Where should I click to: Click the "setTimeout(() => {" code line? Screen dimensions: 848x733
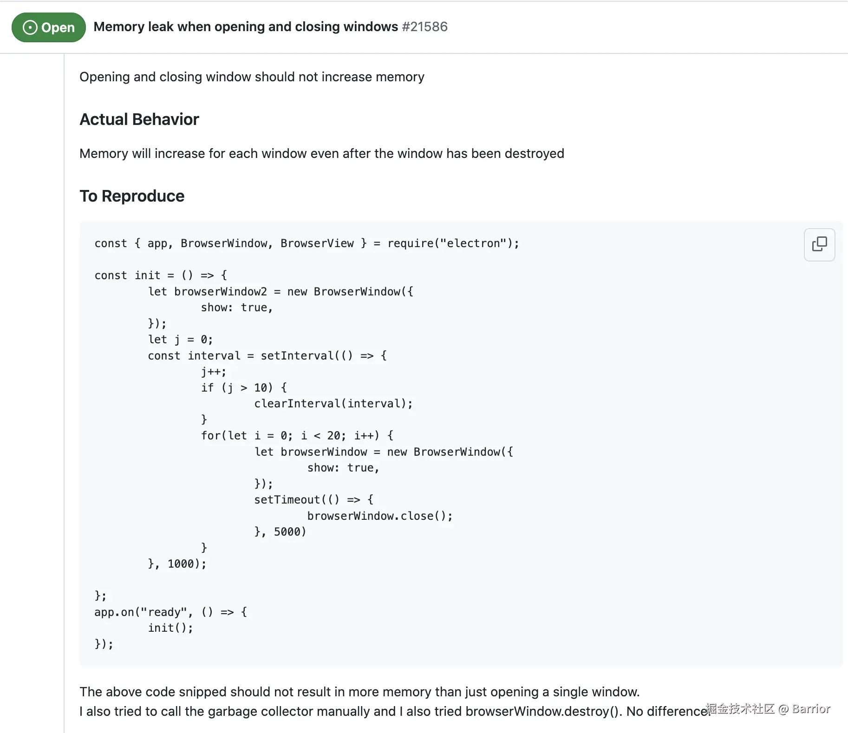coord(313,500)
